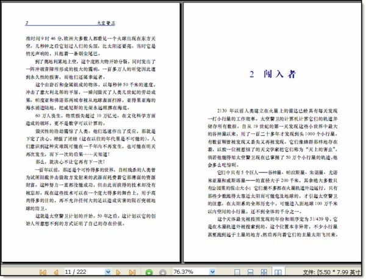This screenshot has width=366, height=280.
Task: Click the file size status text
Action: pos(331,272)
